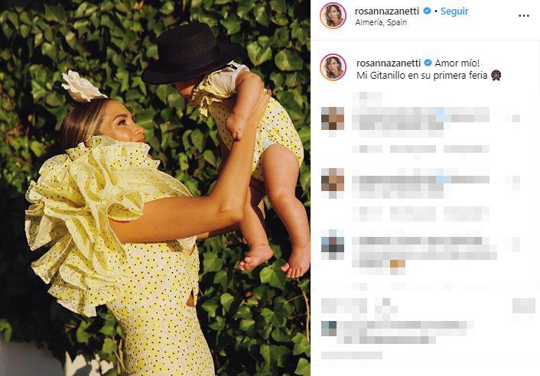Open the Almería, Spain location link
Viewport: 540px width, 376px height.
pyautogui.click(x=381, y=22)
